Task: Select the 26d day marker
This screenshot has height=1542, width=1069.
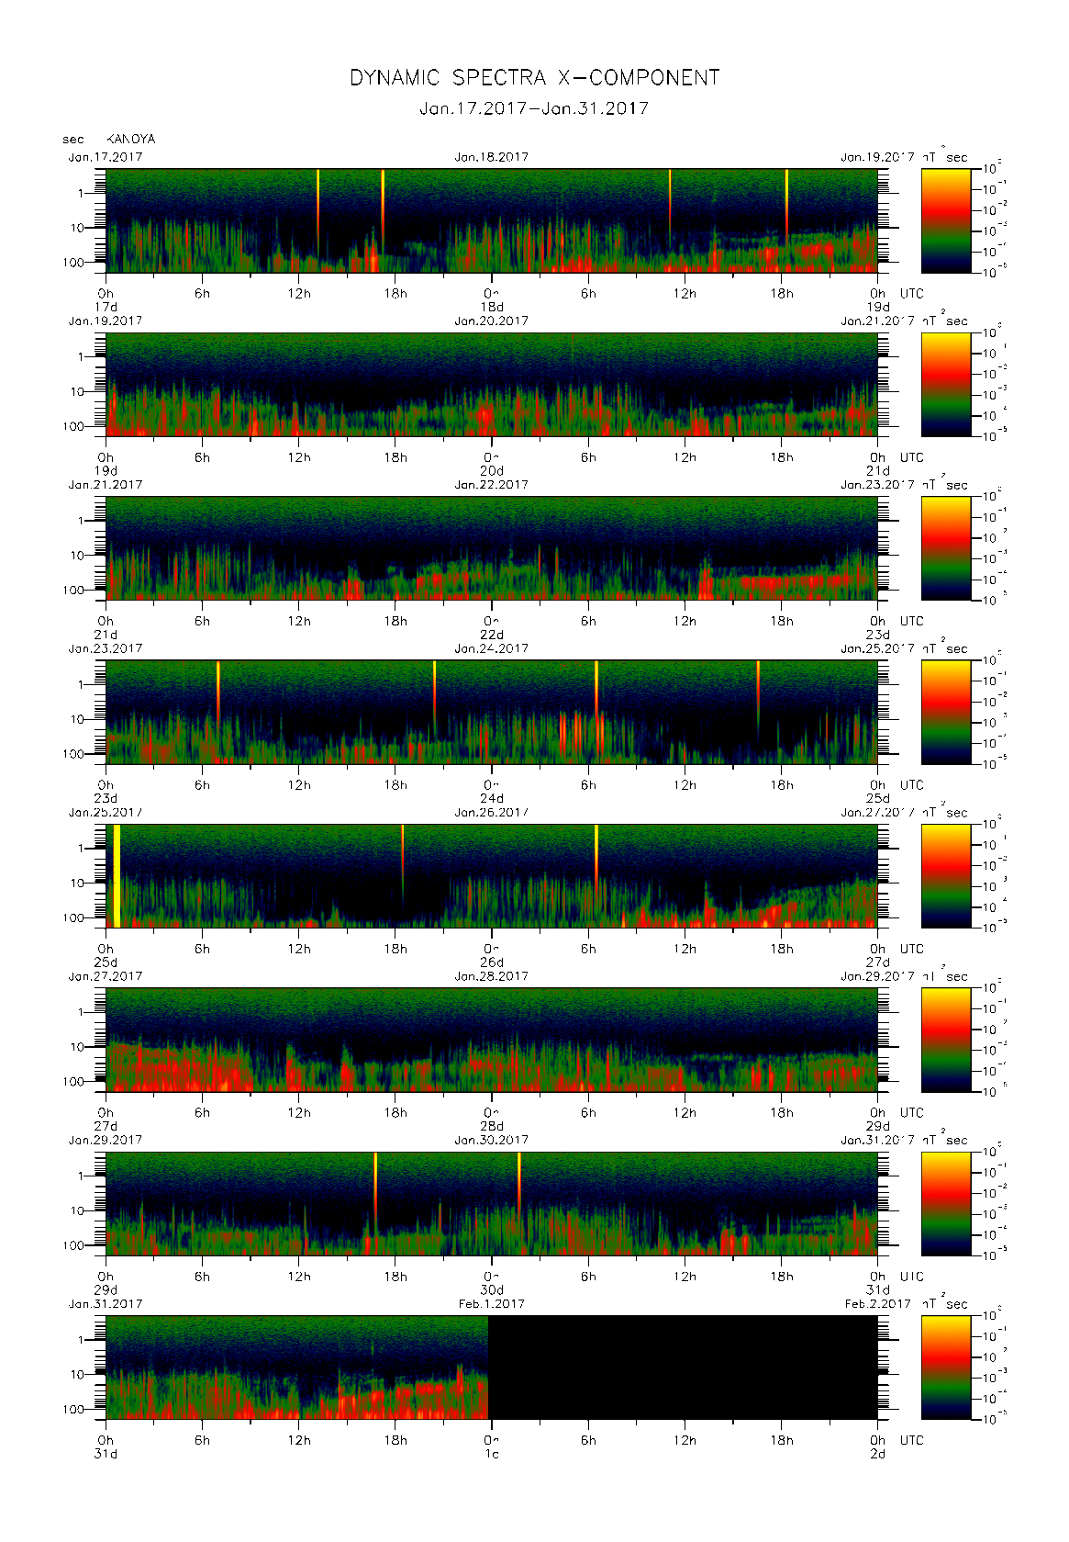Action: (492, 962)
